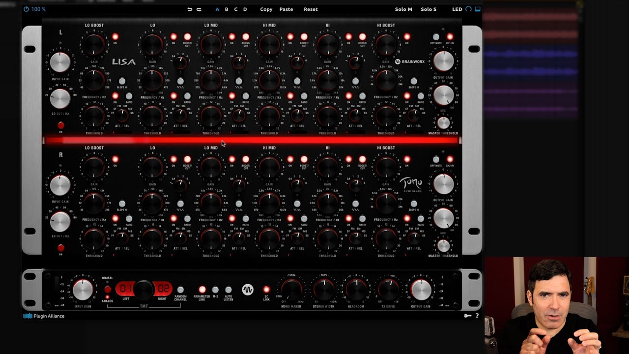
Task: Click the TX Drive knob
Action: 388,290
